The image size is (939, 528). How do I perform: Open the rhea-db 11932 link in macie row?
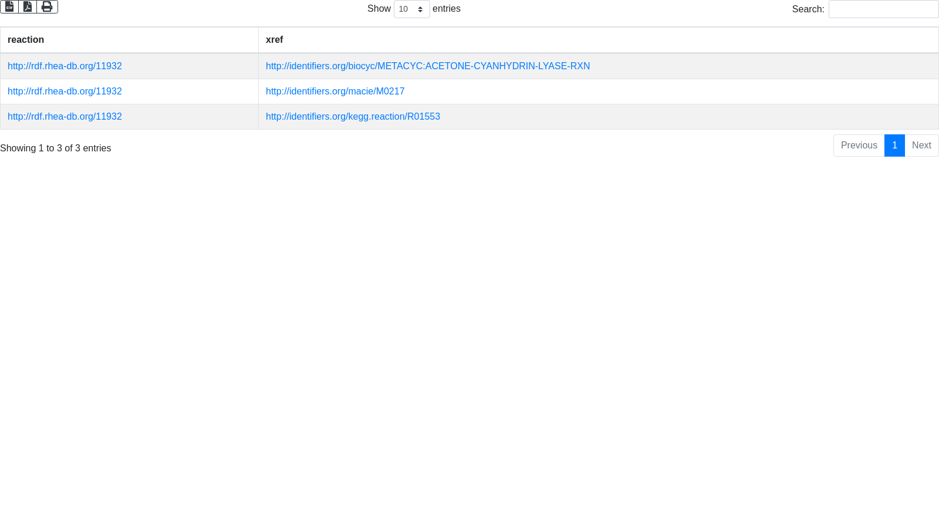tap(65, 92)
